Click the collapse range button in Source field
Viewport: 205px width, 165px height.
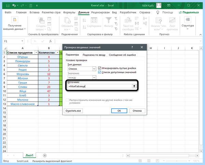(134, 86)
